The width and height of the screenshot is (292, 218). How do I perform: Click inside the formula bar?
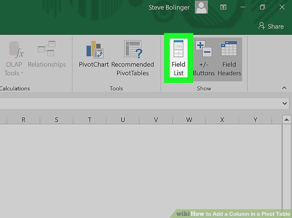[140, 104]
